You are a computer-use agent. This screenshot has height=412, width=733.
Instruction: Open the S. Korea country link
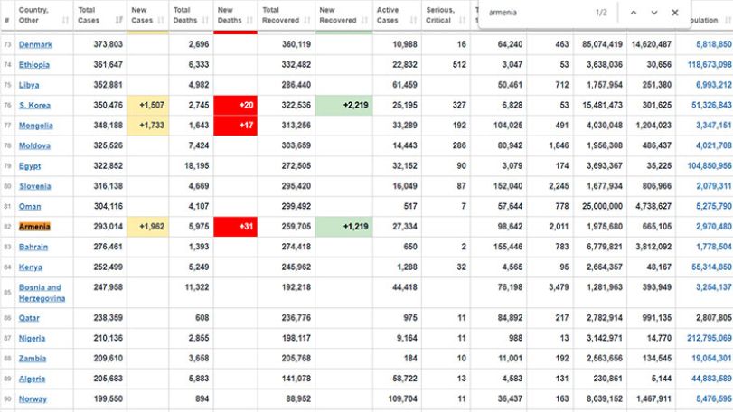click(34, 105)
